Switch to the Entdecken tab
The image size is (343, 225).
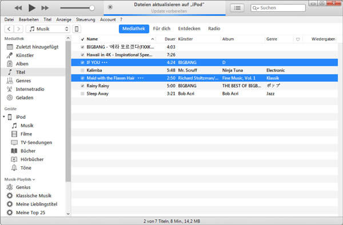click(189, 29)
